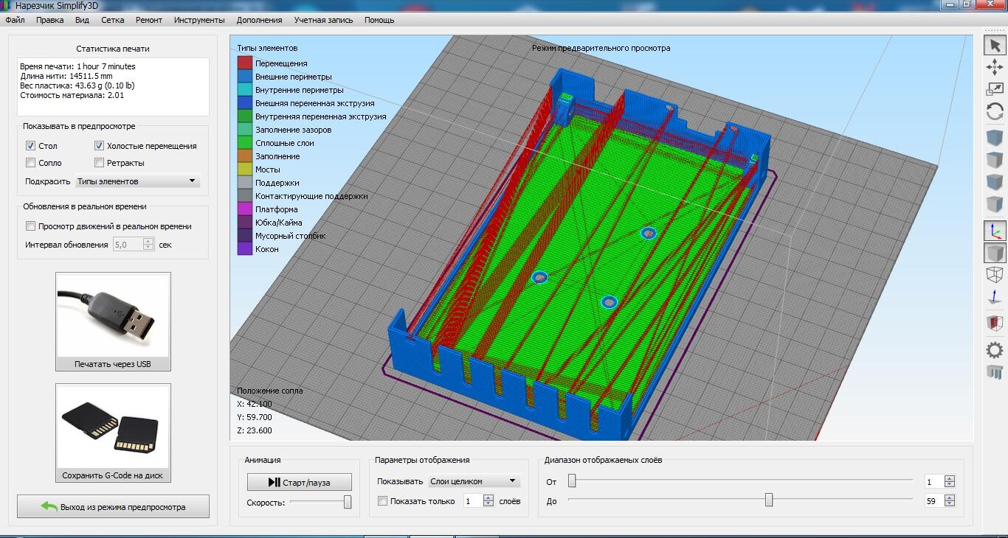This screenshot has height=538, width=1008.
Task: Uncheck the Стол checkbox
Action: (31, 146)
